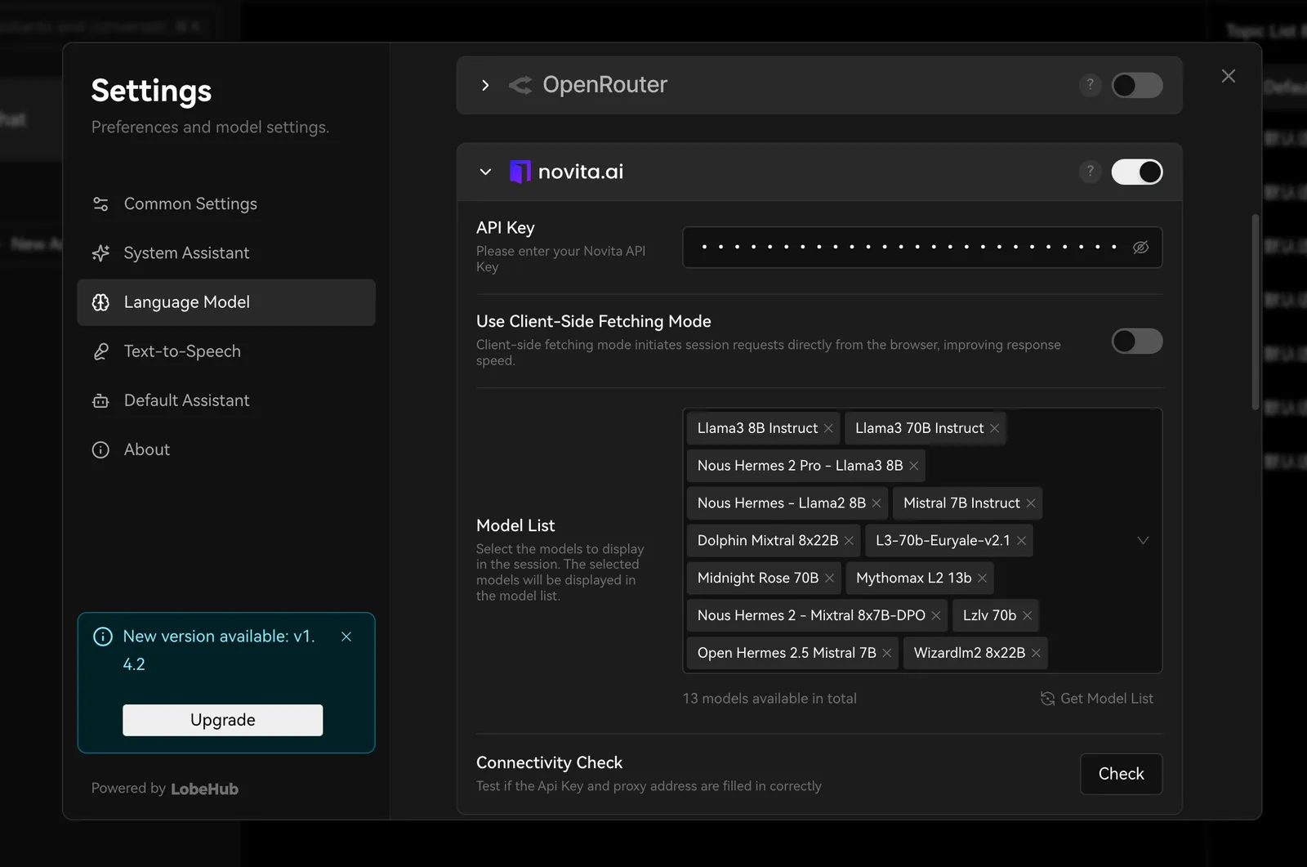Screen dimensions: 1307x867
Task: Go to Text-to-Speech settings
Action: (182, 351)
